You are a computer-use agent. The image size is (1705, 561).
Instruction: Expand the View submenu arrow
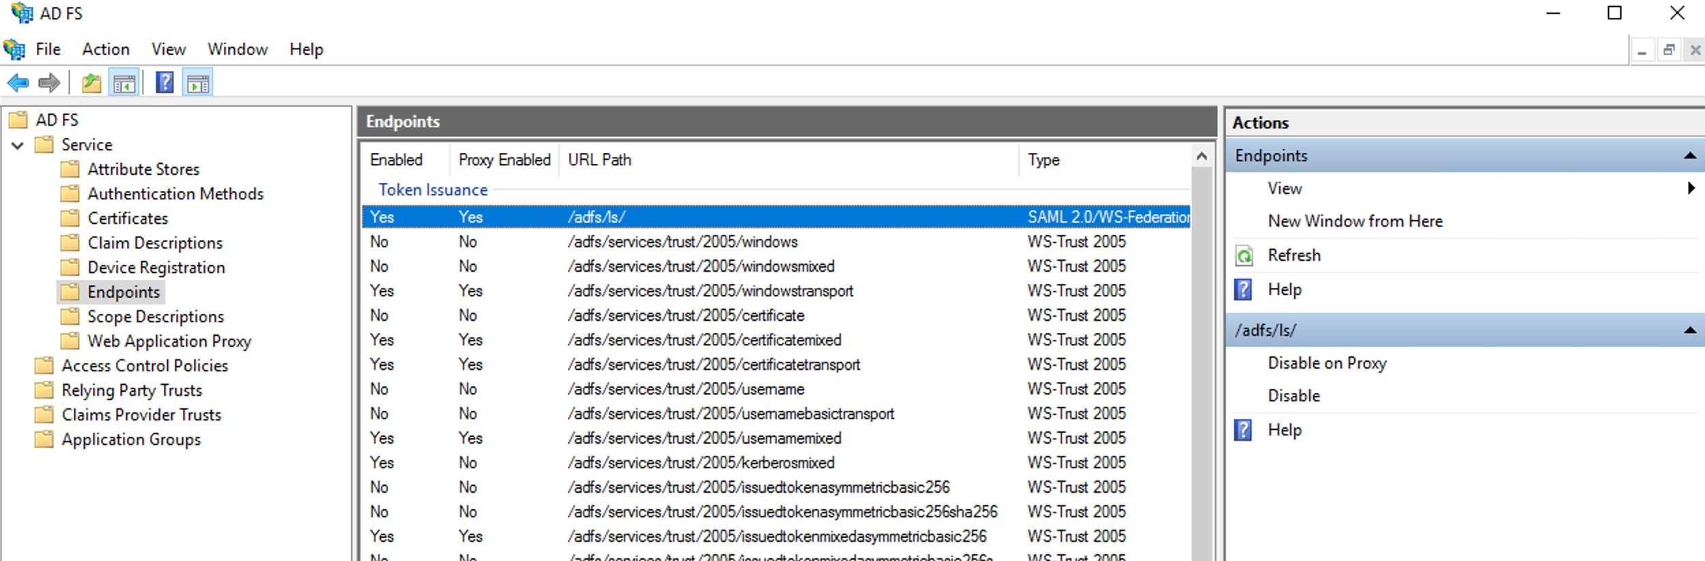pyautogui.click(x=1691, y=188)
